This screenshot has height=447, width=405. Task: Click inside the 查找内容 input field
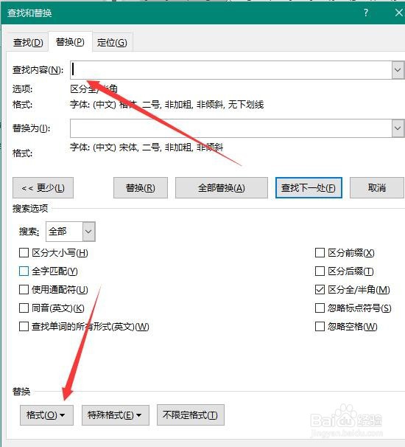tap(230, 70)
